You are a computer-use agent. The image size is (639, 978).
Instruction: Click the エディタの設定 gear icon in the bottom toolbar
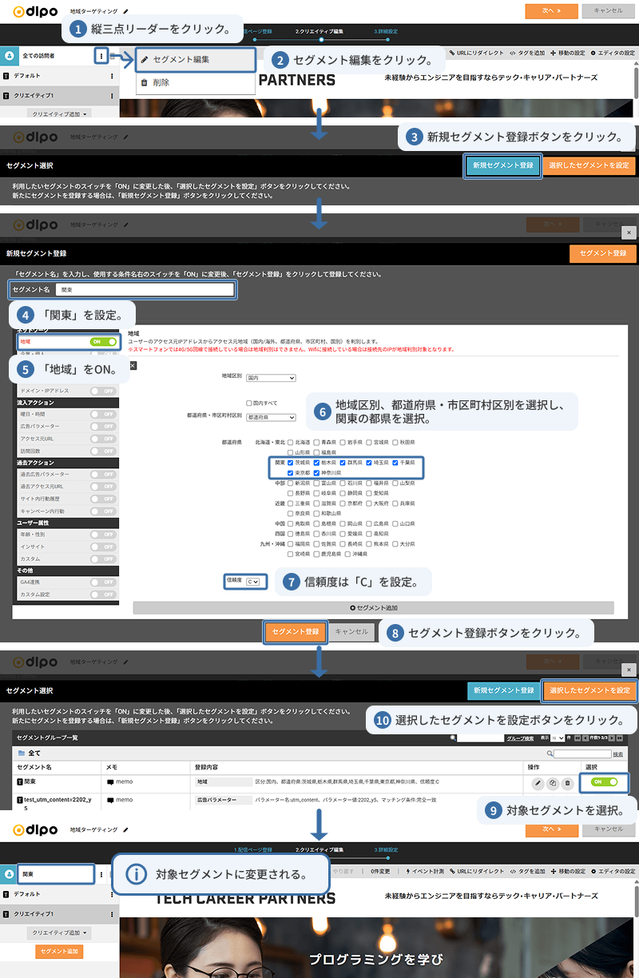click(593, 871)
